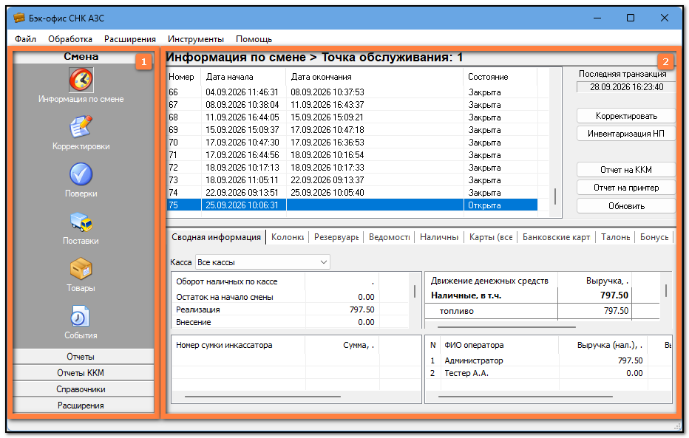689x438 pixels.
Task: Switch to the Банковские карты tab
Action: click(556, 237)
